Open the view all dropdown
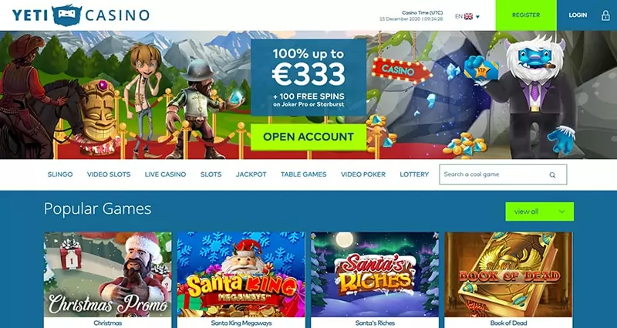Screen dimensions: 617x328 click(539, 211)
